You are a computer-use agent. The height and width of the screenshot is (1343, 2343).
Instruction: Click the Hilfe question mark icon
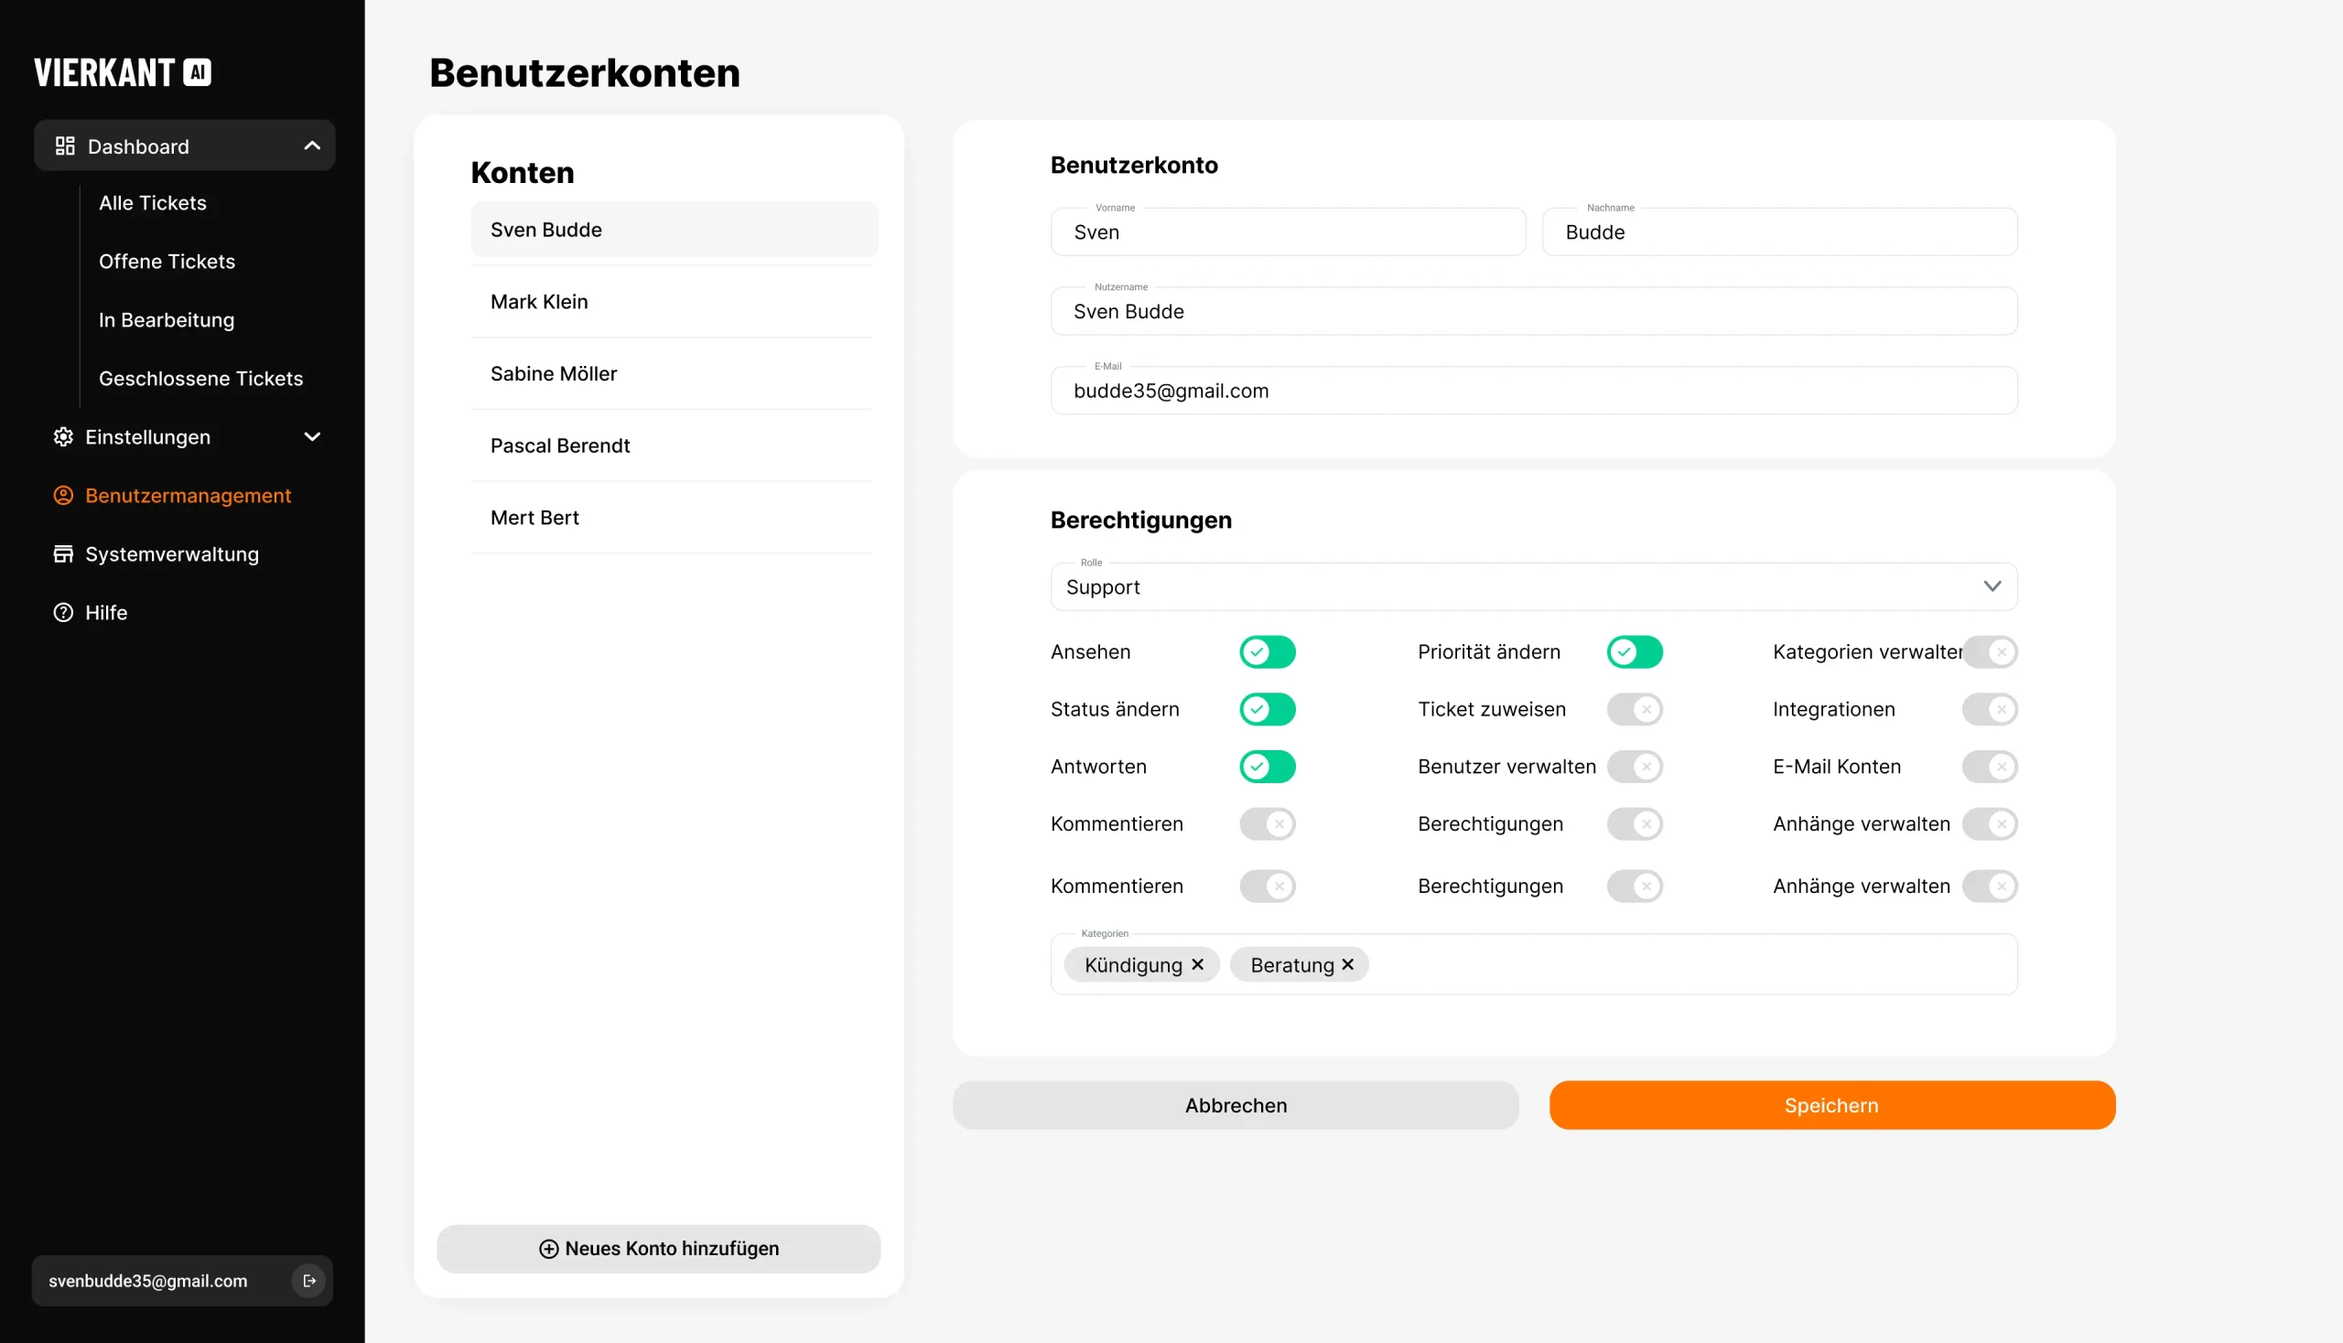(x=63, y=612)
